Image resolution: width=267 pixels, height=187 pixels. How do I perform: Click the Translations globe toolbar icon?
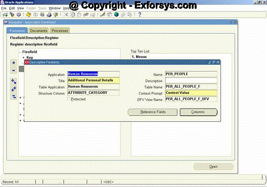tap(116, 15)
